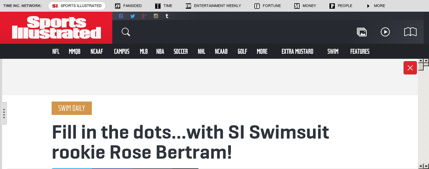Click the Rose Bertram article headline
Viewport: 429px width, 169px height.
pyautogui.click(x=190, y=142)
